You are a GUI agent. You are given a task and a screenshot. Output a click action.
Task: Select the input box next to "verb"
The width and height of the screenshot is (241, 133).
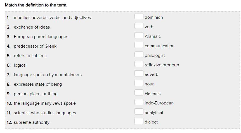(139, 26)
